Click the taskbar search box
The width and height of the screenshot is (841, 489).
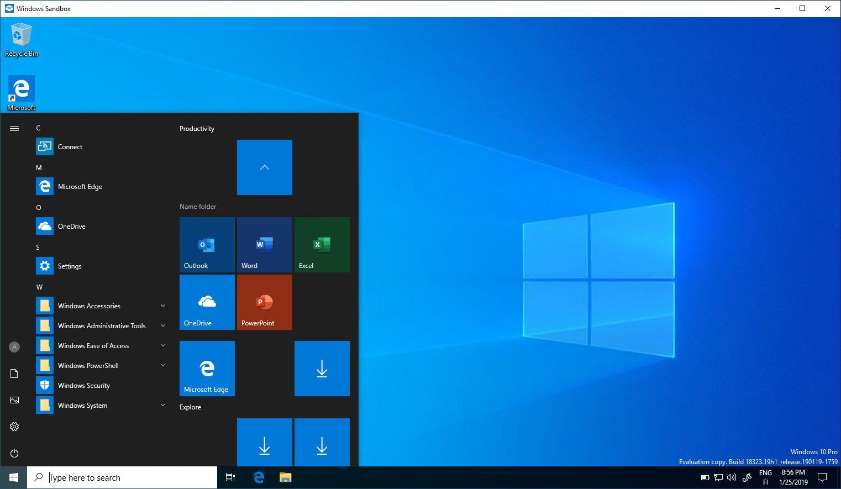[x=122, y=477]
